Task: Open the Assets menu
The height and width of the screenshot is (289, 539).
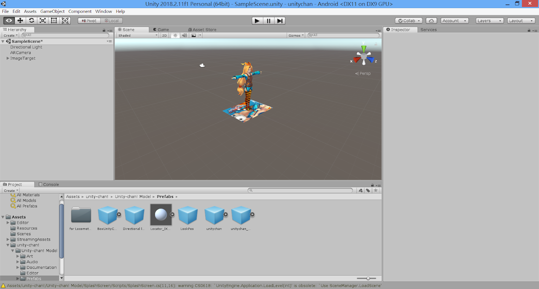Action: point(30,11)
